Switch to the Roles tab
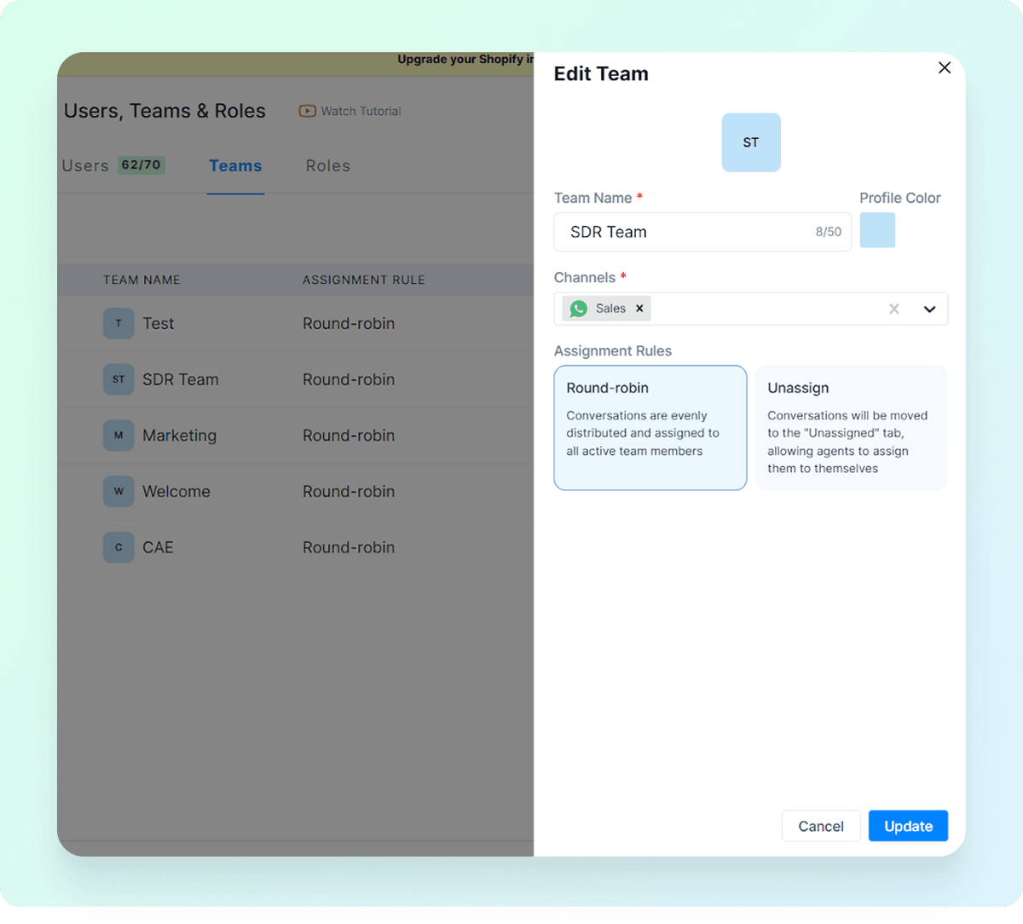Screen dimensions: 1023x924 327,165
